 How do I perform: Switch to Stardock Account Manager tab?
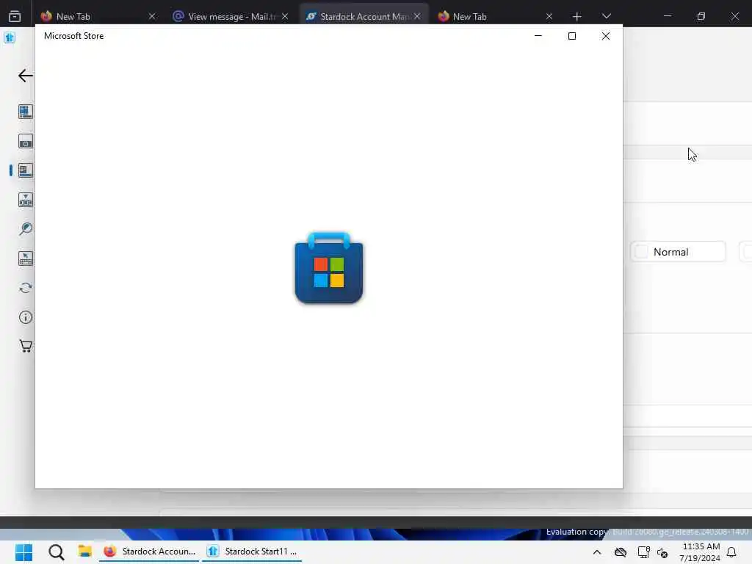(364, 16)
